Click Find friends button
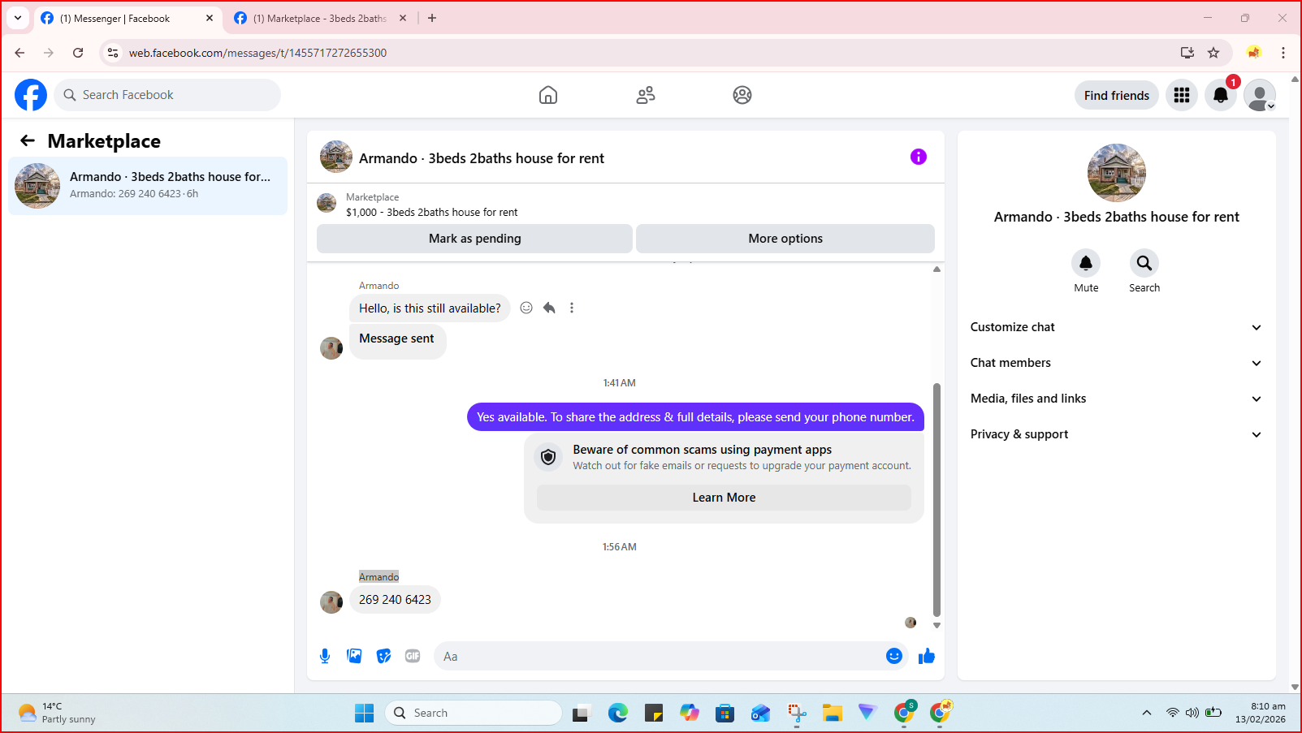1302x733 pixels. coord(1117,95)
